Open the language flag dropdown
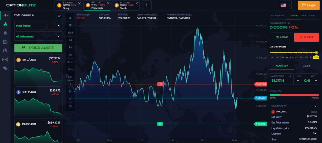 286,5
